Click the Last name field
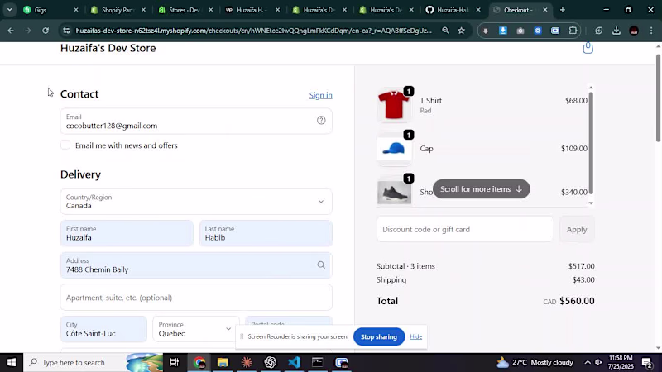Image resolution: width=662 pixels, height=372 pixels. click(x=266, y=233)
